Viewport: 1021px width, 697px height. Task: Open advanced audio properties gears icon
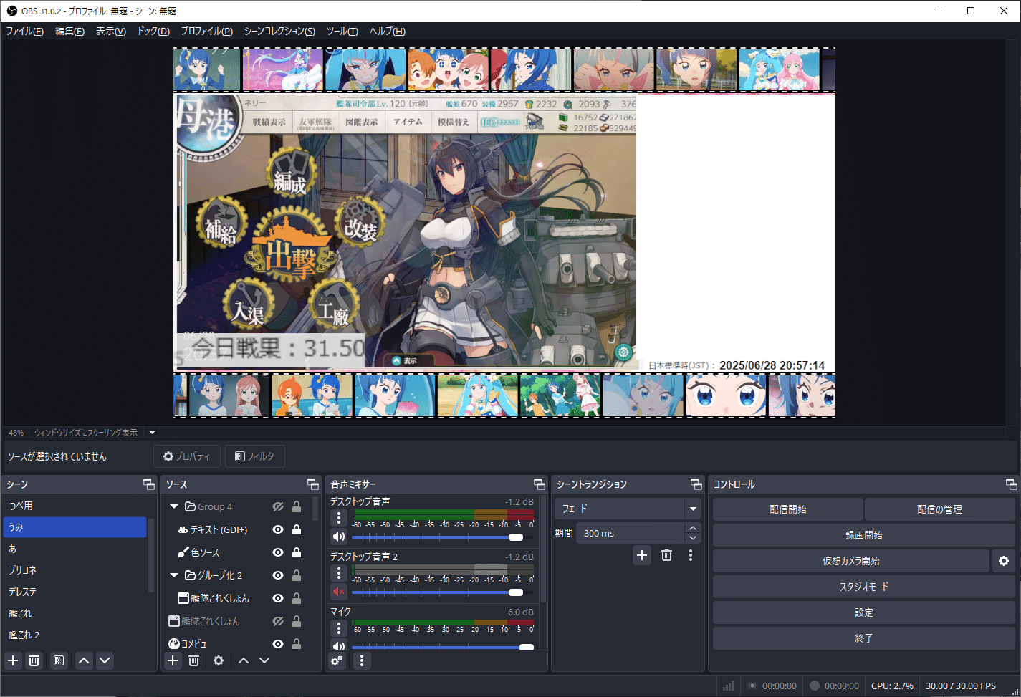pos(337,660)
